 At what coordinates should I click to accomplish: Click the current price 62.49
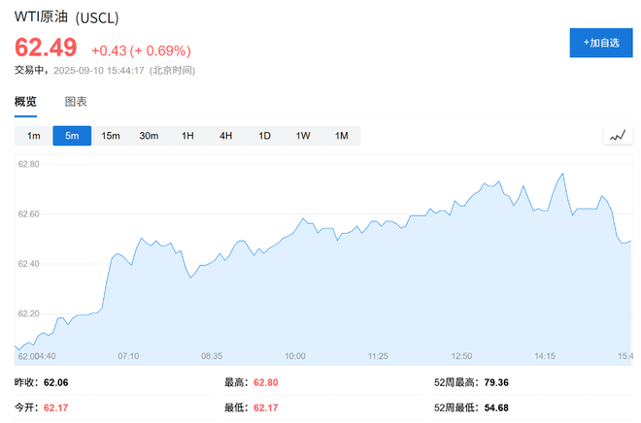click(x=46, y=49)
